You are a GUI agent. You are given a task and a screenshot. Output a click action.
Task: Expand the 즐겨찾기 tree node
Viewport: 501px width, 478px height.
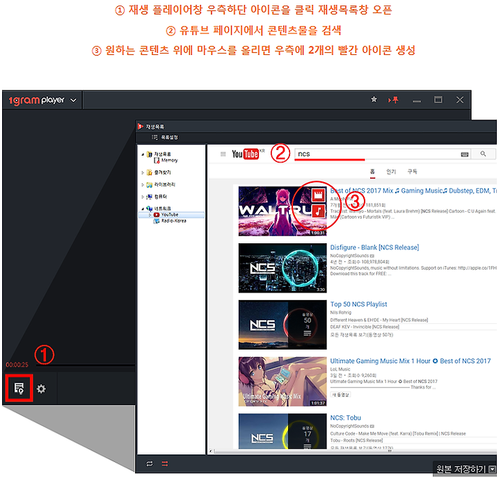pyautogui.click(x=143, y=172)
